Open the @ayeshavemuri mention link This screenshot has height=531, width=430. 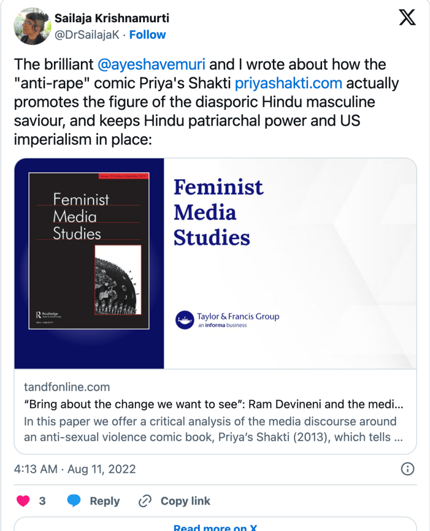click(151, 65)
